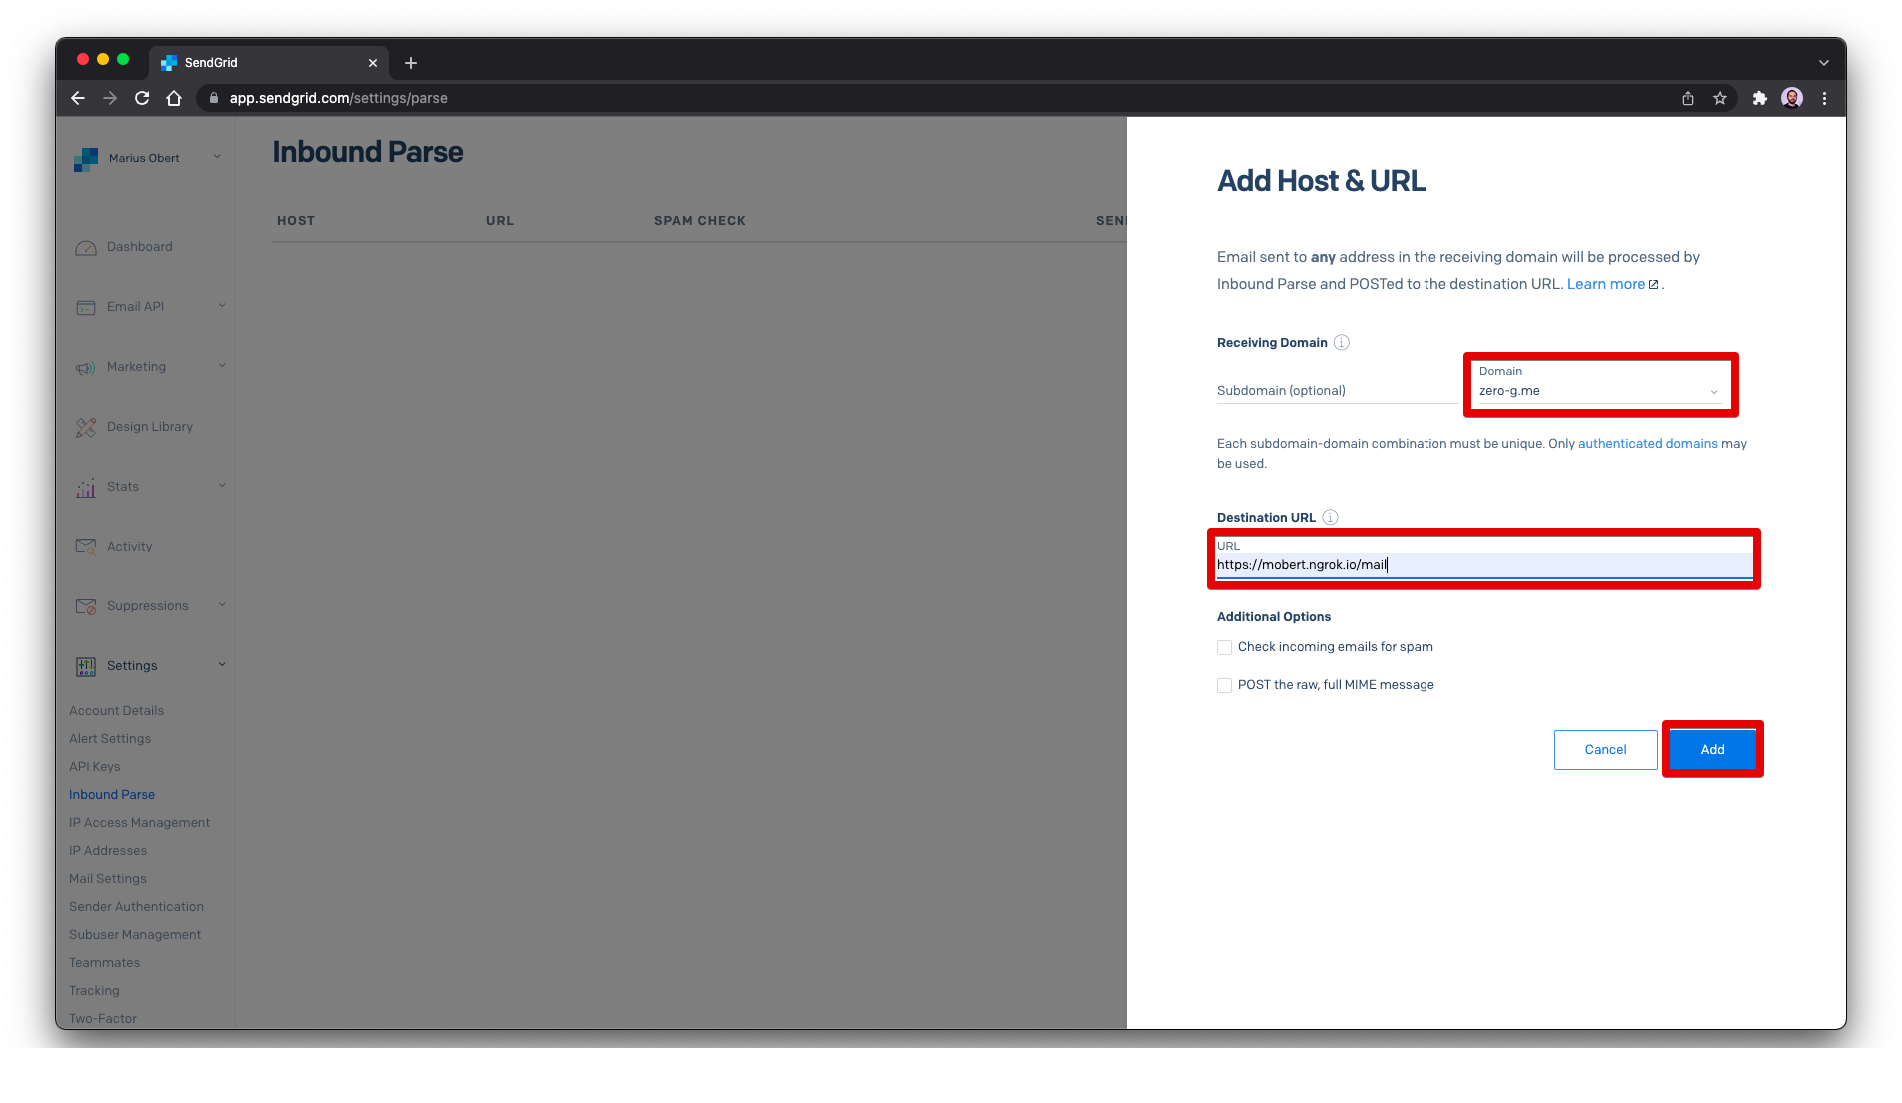1902x1103 pixels.
Task: Go to browser home page icon
Action: tap(174, 98)
